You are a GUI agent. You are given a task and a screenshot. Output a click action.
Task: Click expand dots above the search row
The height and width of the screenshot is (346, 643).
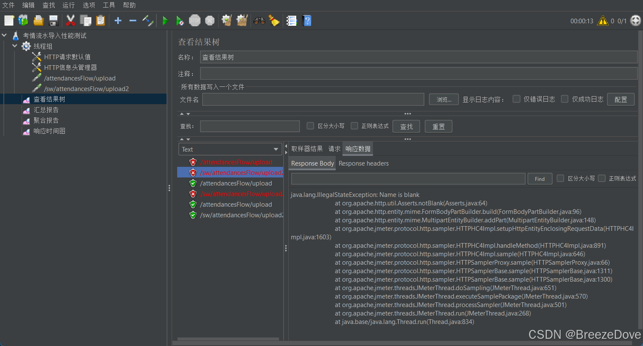tap(407, 113)
